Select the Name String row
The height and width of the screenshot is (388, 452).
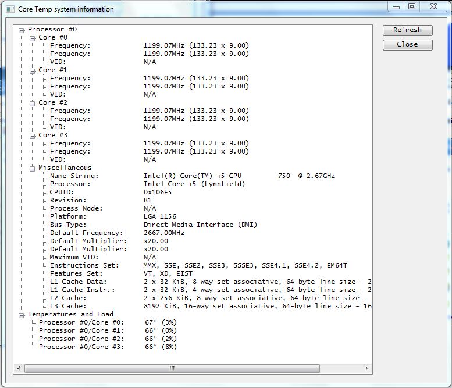click(193, 176)
